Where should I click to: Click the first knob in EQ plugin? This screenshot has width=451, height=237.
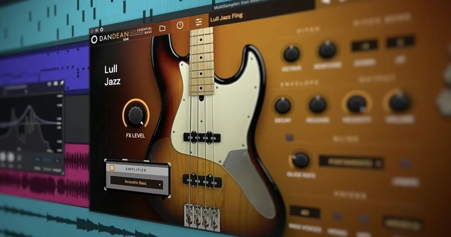click(3, 157)
